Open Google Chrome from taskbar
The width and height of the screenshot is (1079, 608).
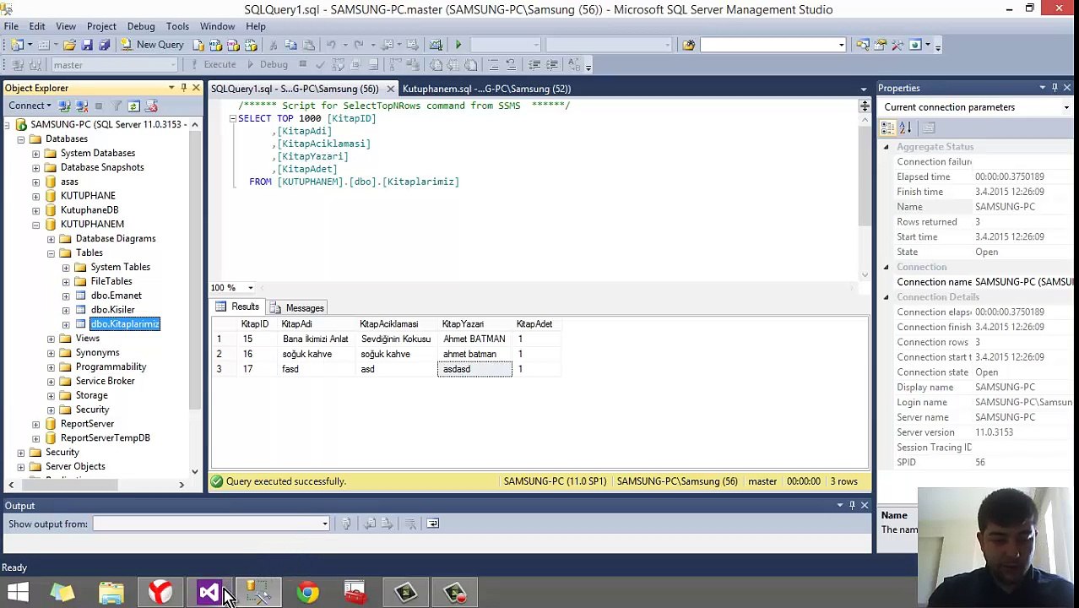point(308,592)
